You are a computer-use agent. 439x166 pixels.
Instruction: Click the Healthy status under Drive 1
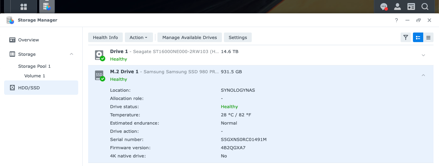(119, 59)
